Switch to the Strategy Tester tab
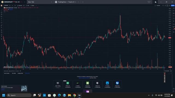Screen dimensions: 175x98 coord(20,73)
